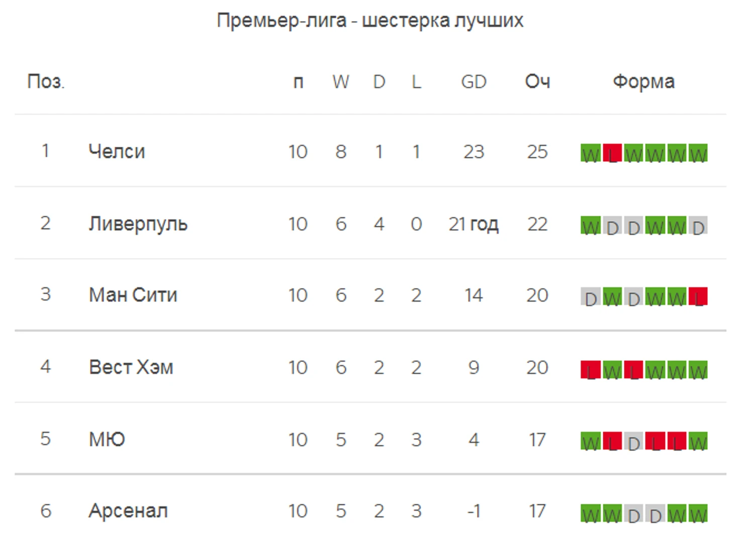Sort table by Оч points column
The image size is (734, 545).
pyautogui.click(x=537, y=81)
